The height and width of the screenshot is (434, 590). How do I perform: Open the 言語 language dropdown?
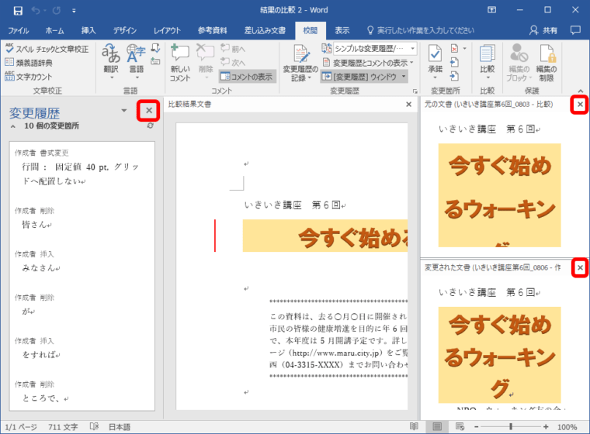click(136, 62)
